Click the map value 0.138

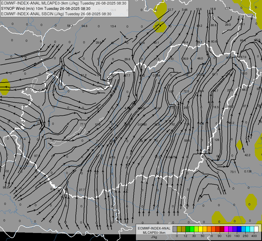(248, 171)
